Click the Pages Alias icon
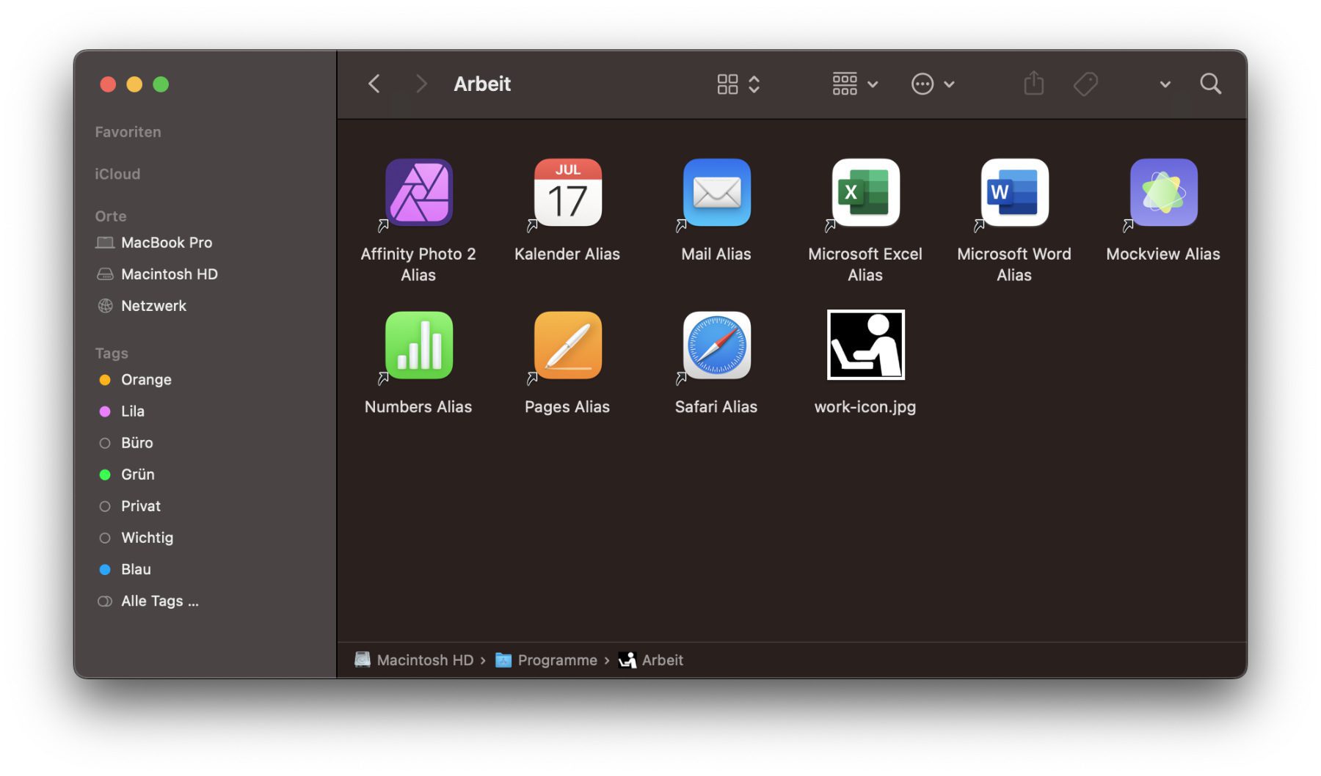Image resolution: width=1321 pixels, height=776 pixels. coord(567,345)
